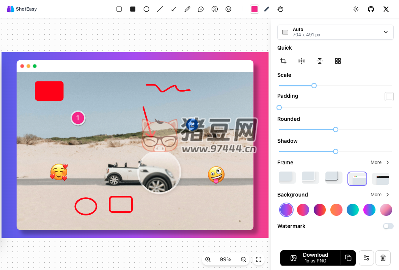Click the Download 1x as PNG button

310,258
